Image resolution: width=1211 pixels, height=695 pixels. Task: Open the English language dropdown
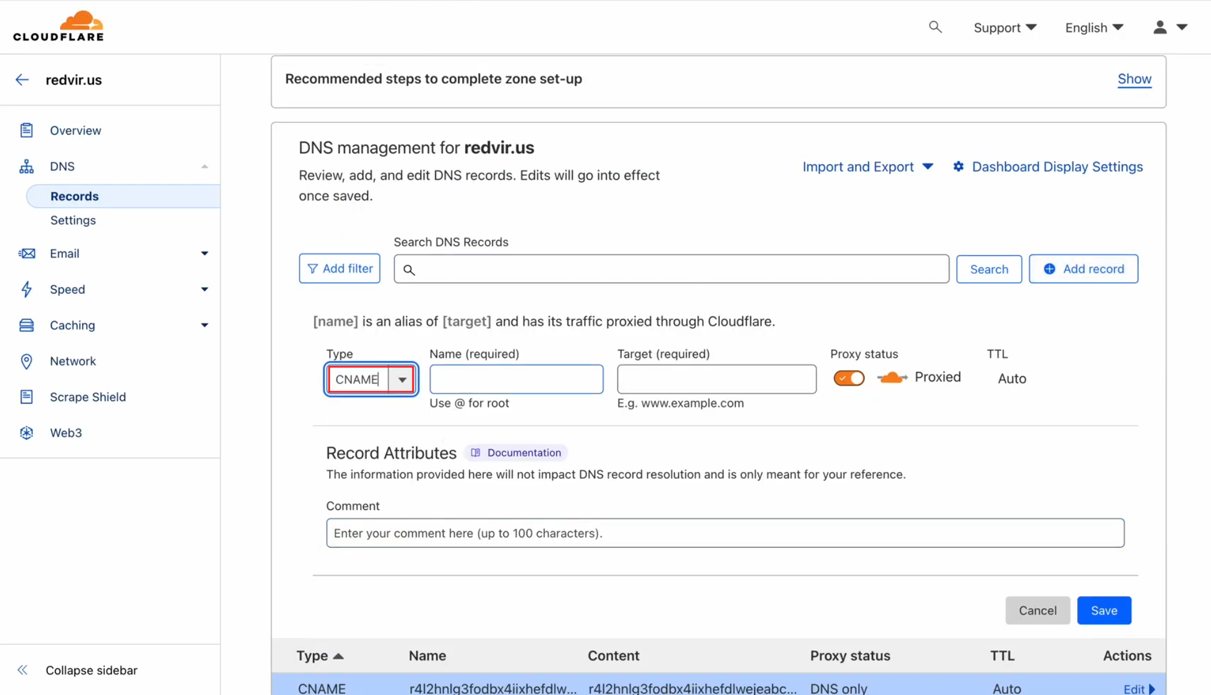(1093, 28)
